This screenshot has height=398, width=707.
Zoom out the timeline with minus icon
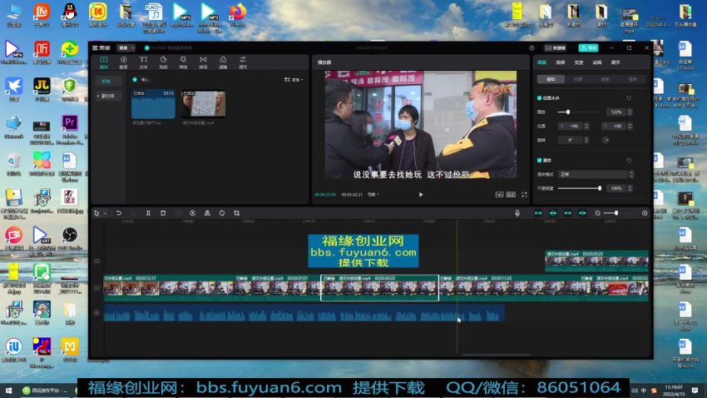click(597, 213)
